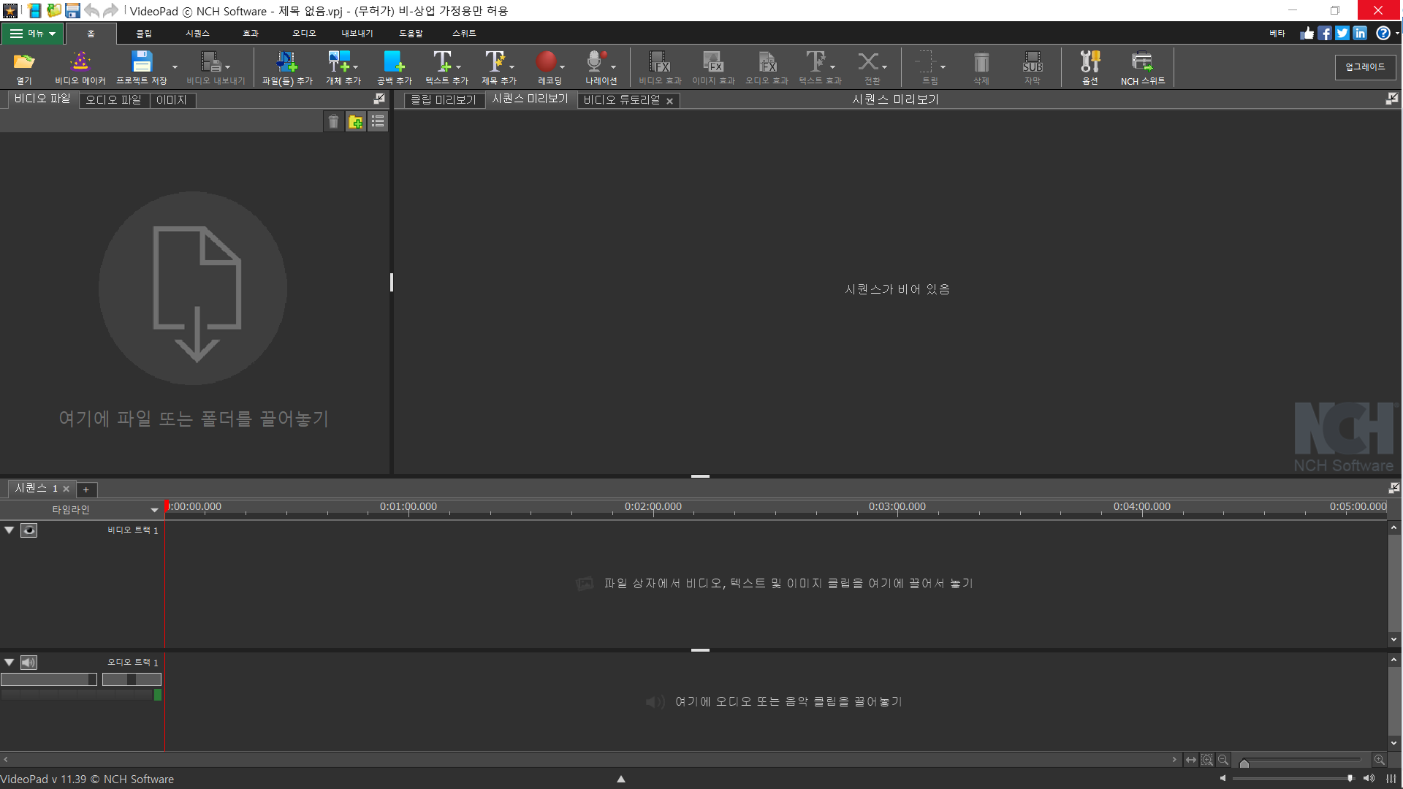The height and width of the screenshot is (789, 1403).
Task: Collapse Audio Track 1 triangle
Action: 9,663
